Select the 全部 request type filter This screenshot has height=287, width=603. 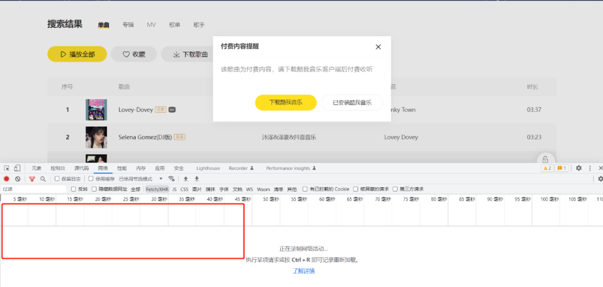135,189
